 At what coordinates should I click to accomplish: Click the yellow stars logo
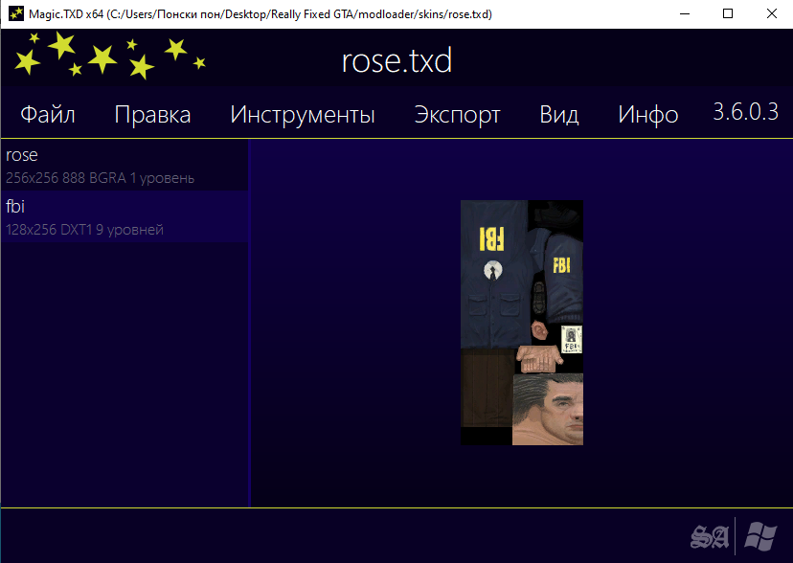click(107, 56)
